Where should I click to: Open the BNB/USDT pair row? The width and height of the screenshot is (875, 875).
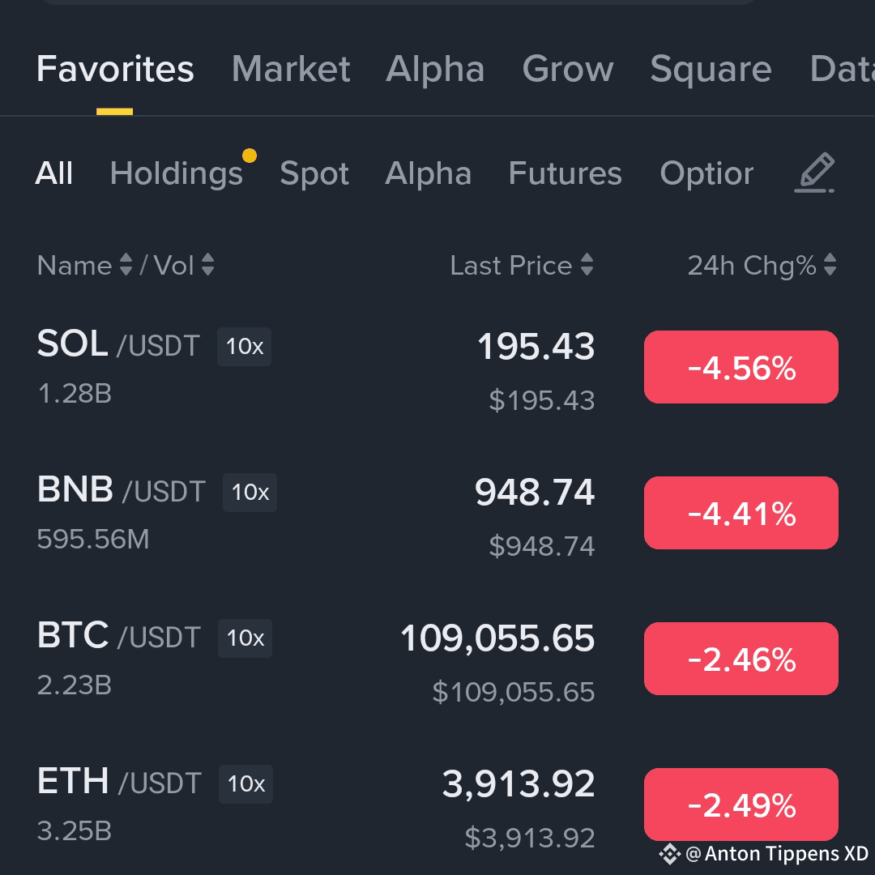(437, 514)
